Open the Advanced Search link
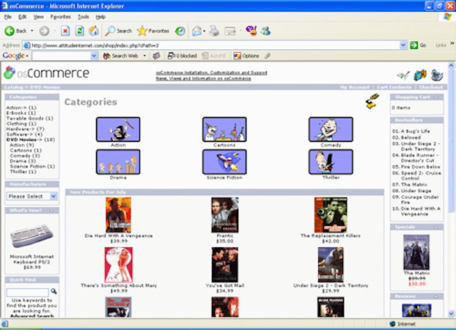 [32, 316]
